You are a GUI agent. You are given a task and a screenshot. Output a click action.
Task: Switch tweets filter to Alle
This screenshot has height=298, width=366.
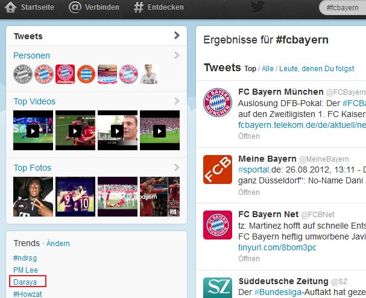tap(268, 69)
